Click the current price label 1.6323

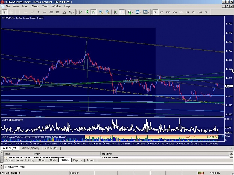tap(228, 86)
